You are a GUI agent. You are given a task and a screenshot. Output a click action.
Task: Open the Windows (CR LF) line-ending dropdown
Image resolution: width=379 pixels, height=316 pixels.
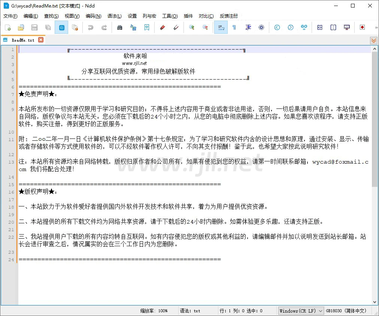point(301,311)
